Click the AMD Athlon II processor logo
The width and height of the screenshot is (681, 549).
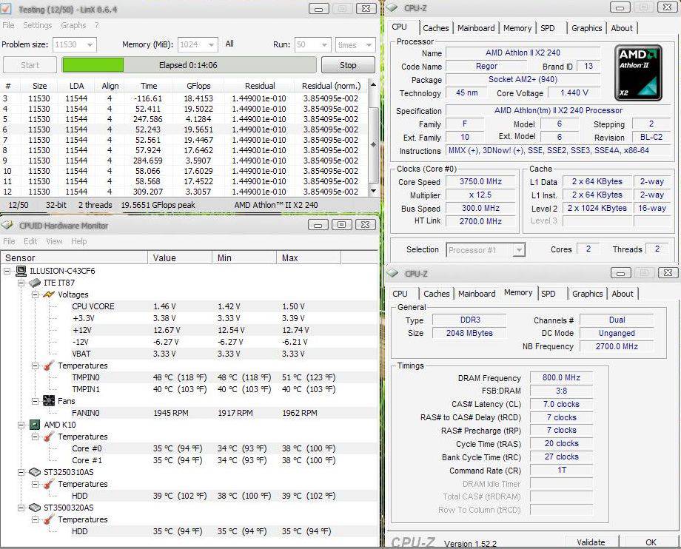pyautogui.click(x=639, y=73)
